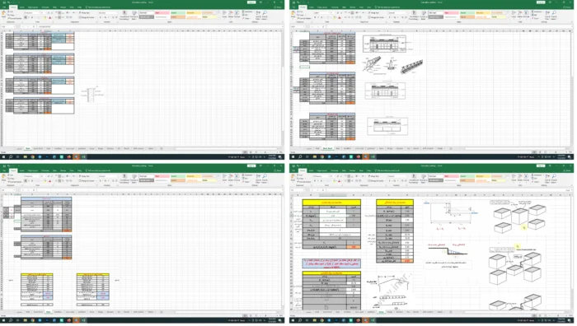The image size is (577, 326).
Task: Click red font color icon in top-left window
Action: point(50,17)
